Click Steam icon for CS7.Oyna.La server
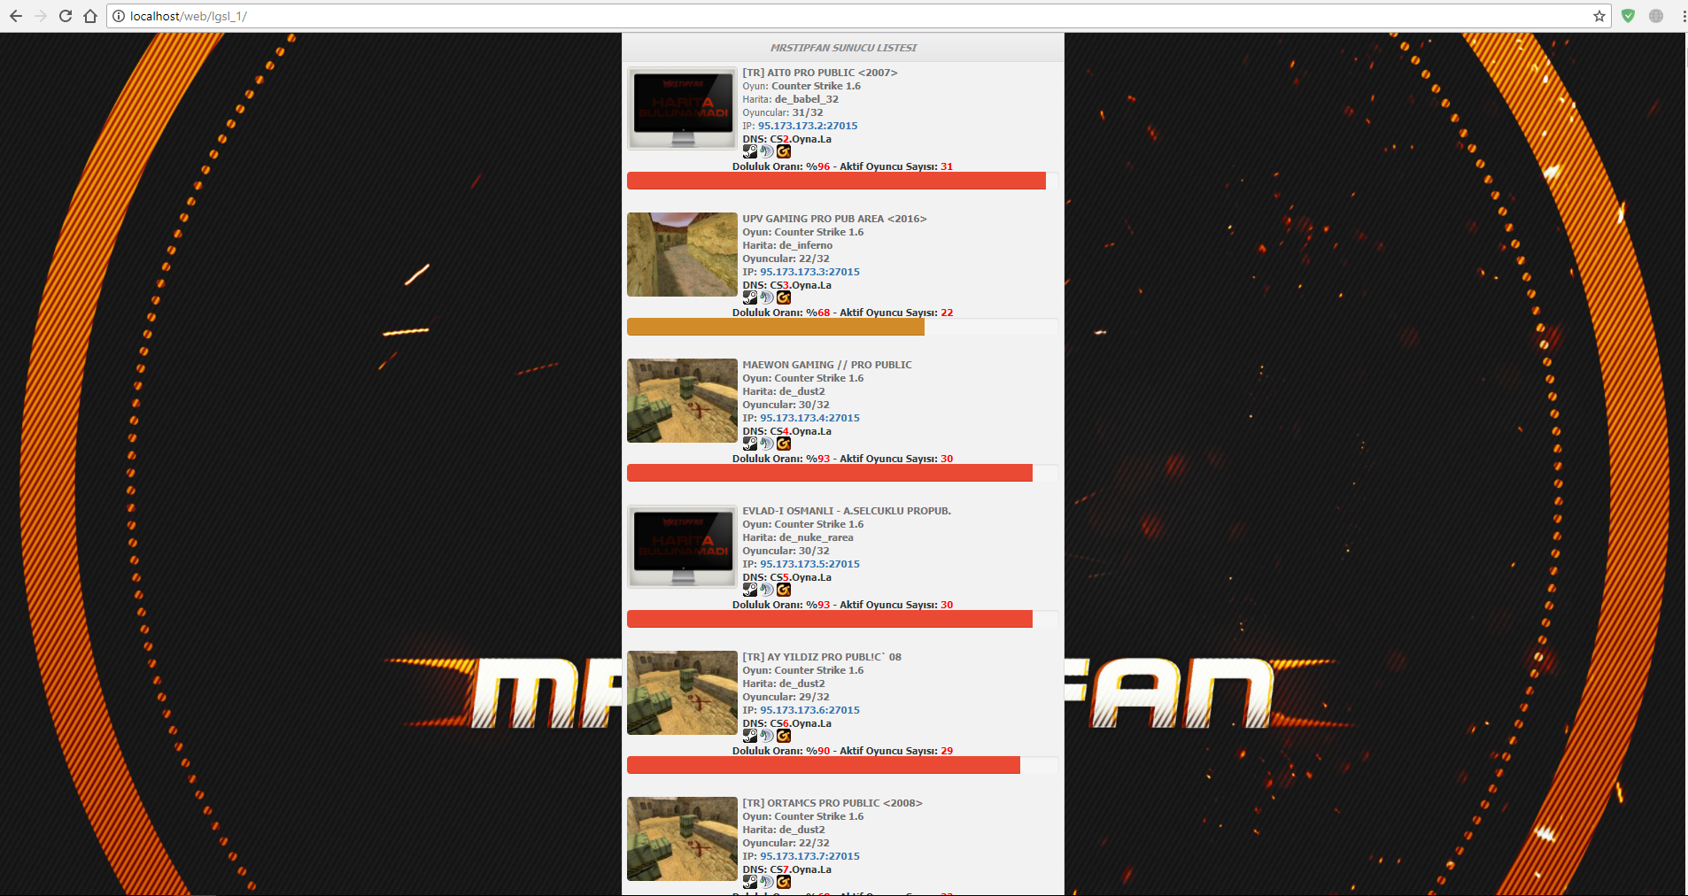1688x896 pixels. (750, 882)
